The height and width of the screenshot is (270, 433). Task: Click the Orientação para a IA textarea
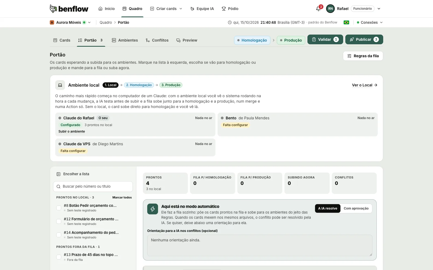260,245
